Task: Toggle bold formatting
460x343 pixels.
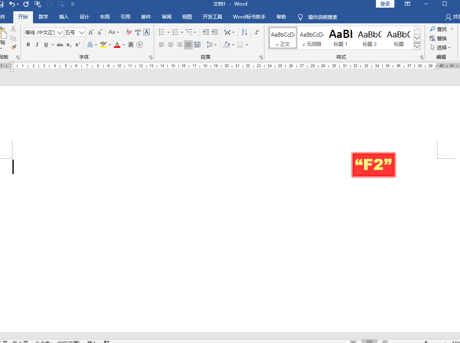Action: pyautogui.click(x=28, y=45)
